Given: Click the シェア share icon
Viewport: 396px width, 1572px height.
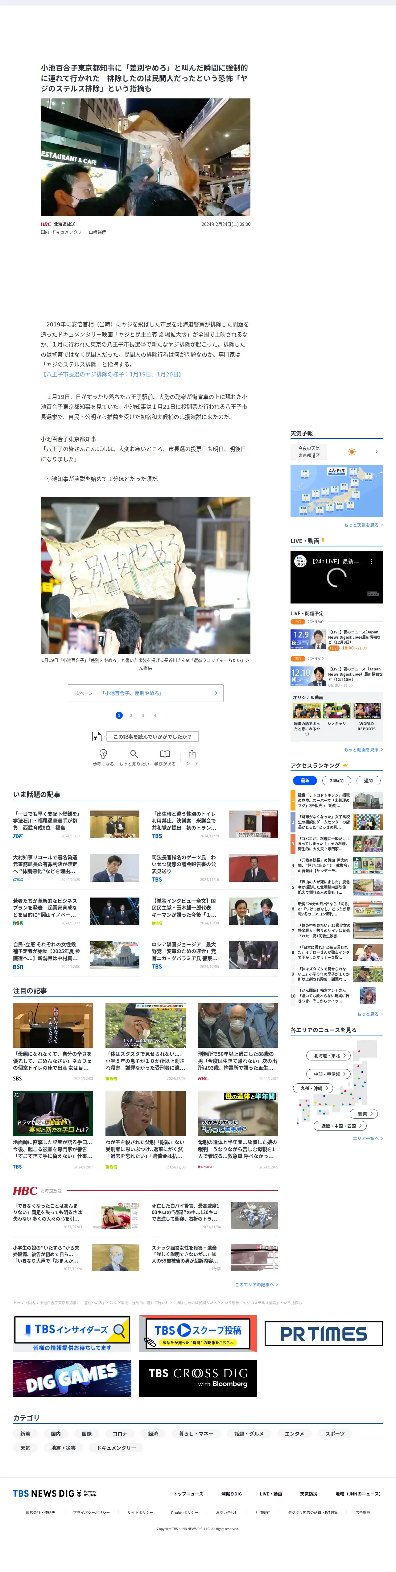Looking at the screenshot, I should [x=192, y=754].
